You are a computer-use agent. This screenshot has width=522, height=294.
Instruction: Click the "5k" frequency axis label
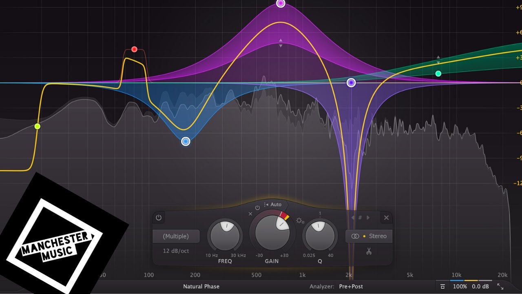(x=410, y=275)
